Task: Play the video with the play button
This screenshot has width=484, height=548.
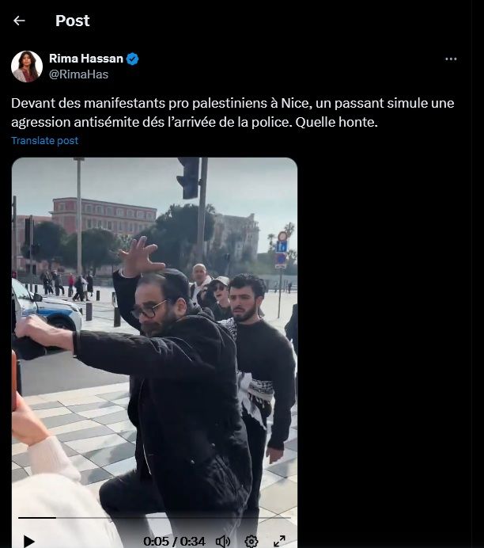Action: (29, 541)
